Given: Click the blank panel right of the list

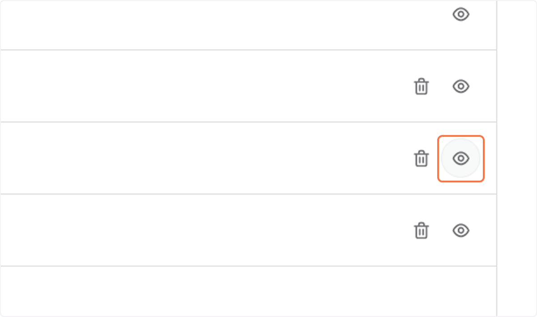Looking at the screenshot, I should 517,156.
